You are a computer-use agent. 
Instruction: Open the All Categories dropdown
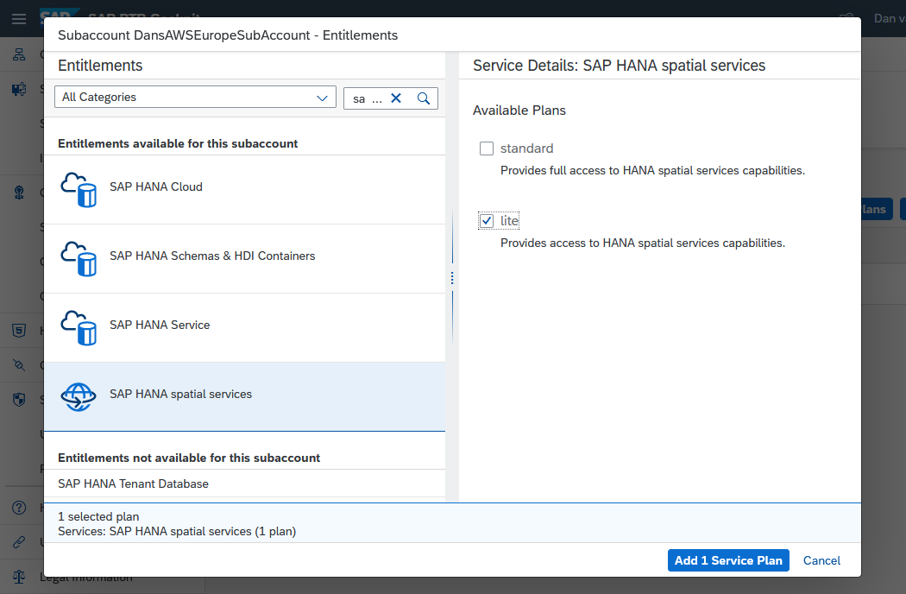point(195,98)
